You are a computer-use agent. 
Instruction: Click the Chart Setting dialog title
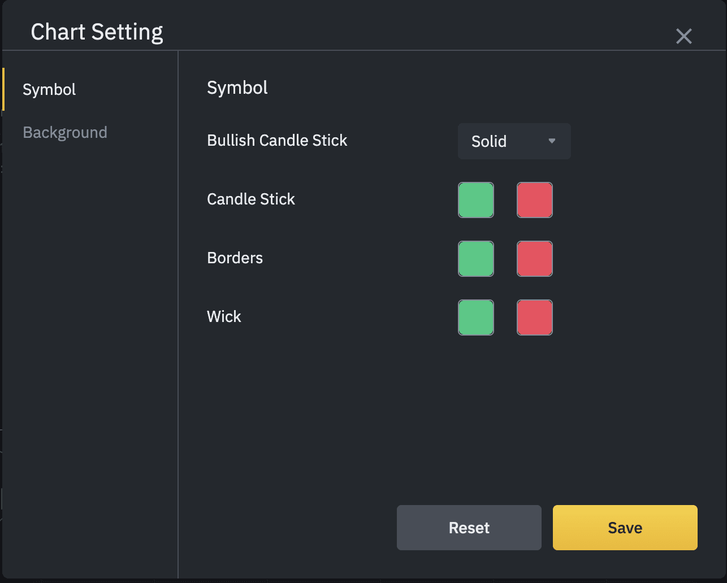97,32
